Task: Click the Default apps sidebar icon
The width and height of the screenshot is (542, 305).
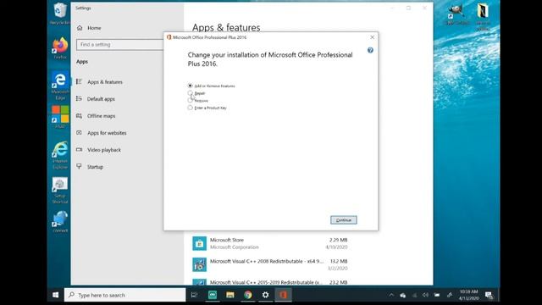Action: (79, 98)
